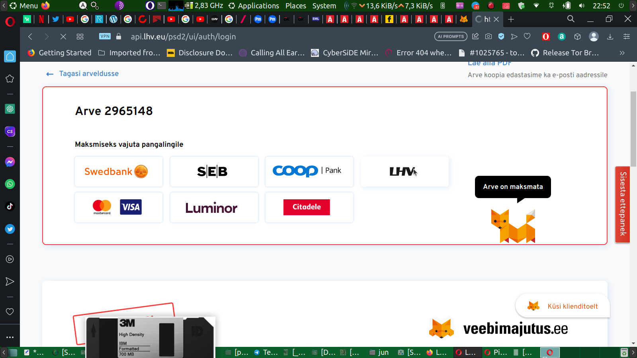Open the Sisesta ettepanek feedback tab

623,204
